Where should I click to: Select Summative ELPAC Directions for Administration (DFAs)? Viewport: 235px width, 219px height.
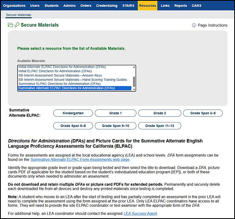point(75,84)
